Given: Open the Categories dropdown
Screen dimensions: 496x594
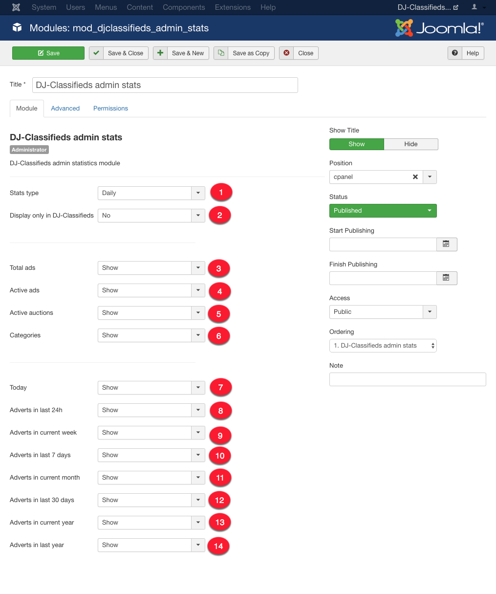Looking at the screenshot, I should [x=151, y=335].
